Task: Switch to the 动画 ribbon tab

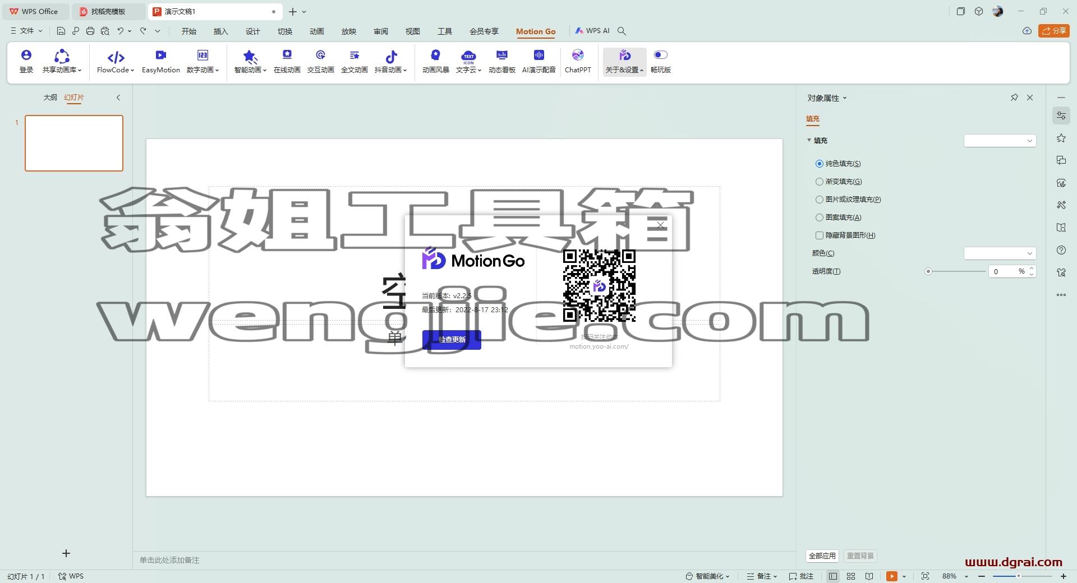Action: tap(317, 31)
